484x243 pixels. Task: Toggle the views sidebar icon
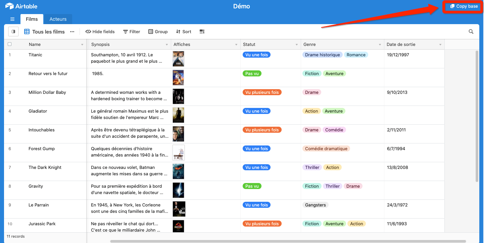pos(13,32)
